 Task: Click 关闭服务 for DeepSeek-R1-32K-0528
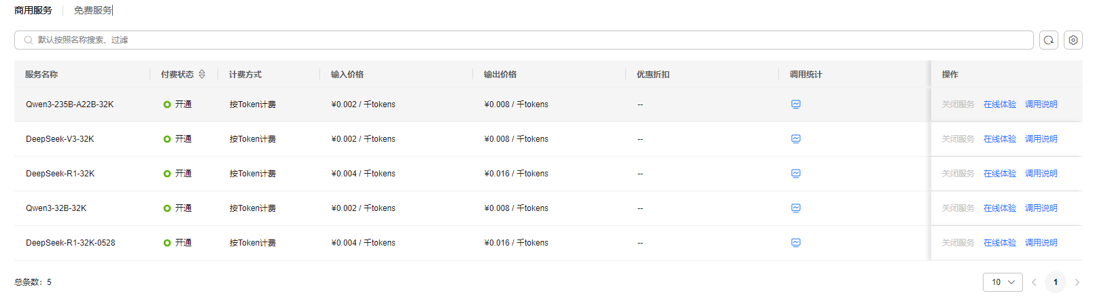coord(958,243)
